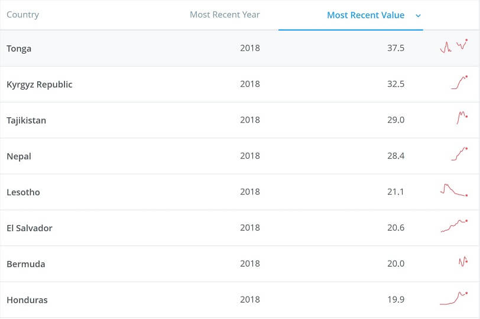Screen dimensions: 480x319
Task: Click Honduras sparkline trend chart
Action: pyautogui.click(x=453, y=298)
